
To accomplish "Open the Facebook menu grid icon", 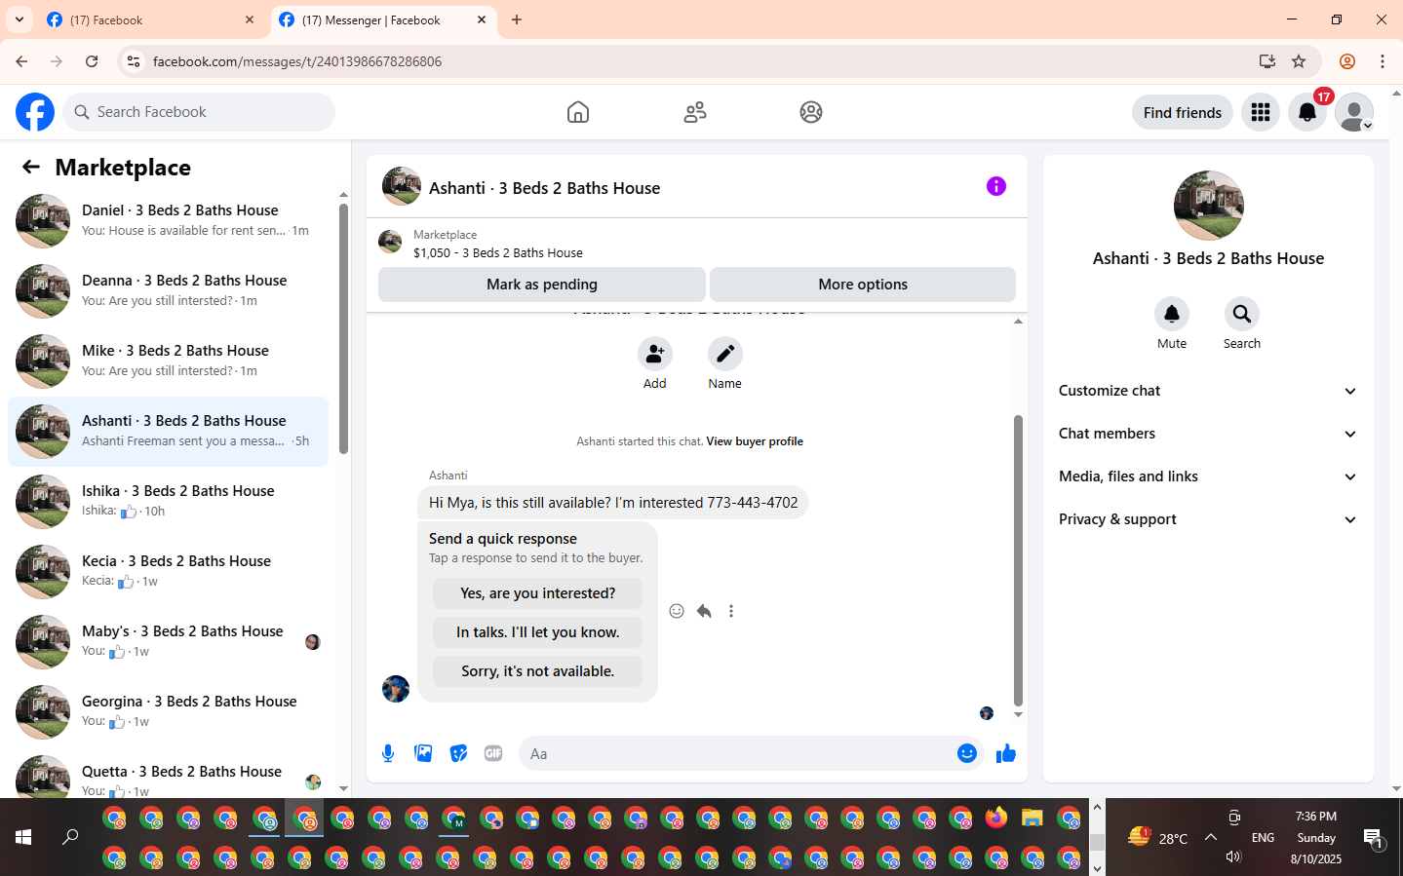I will [1261, 112].
